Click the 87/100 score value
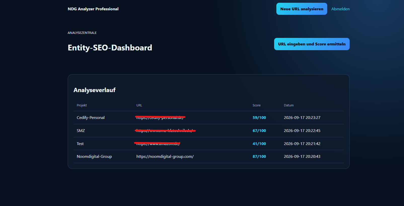Image resolution: width=404 pixels, height=206 pixels. click(x=259, y=156)
